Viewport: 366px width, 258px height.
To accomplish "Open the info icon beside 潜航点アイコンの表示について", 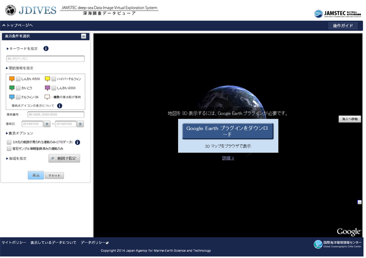I will click(x=60, y=106).
